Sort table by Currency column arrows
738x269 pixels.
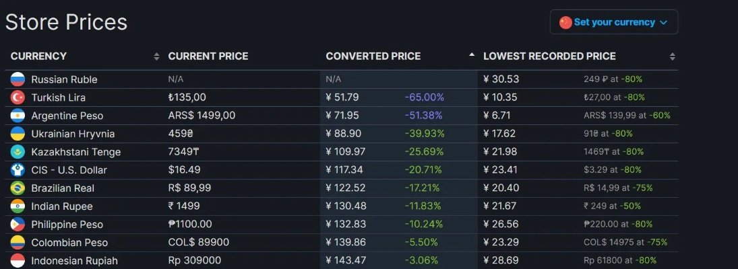coord(156,56)
